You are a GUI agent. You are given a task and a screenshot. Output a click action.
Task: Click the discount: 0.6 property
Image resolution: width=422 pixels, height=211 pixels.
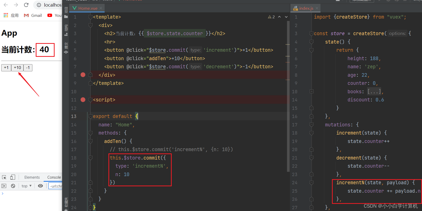[x=366, y=100]
